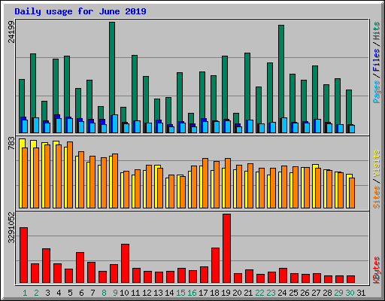
Task: Click day label 15 on the x-axis
Action: point(180,293)
